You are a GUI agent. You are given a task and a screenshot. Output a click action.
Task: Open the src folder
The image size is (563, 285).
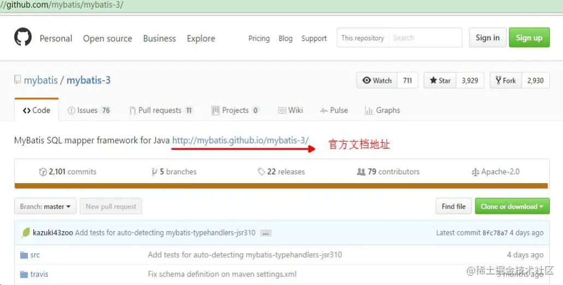[x=35, y=255]
